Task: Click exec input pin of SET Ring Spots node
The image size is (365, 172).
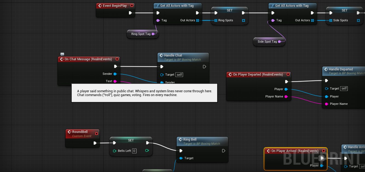Action: click(x=216, y=13)
